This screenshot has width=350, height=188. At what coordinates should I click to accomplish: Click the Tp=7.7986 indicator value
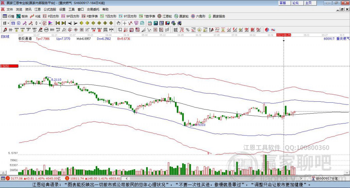(43, 39)
